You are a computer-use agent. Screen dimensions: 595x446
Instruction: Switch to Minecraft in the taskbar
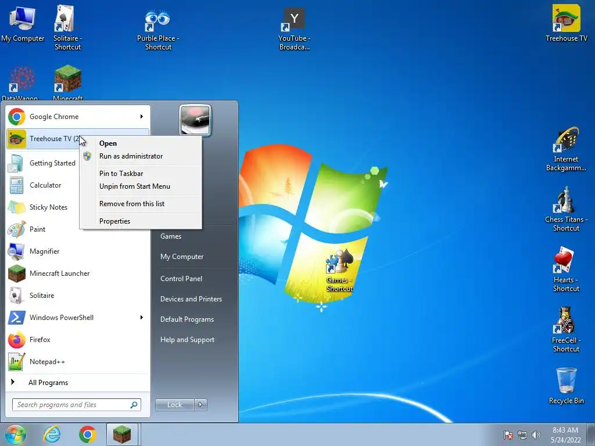pos(122,434)
